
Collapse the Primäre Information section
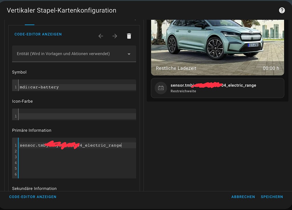click(x=31, y=130)
